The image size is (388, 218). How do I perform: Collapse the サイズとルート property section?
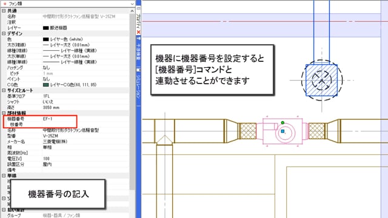coord(4,90)
